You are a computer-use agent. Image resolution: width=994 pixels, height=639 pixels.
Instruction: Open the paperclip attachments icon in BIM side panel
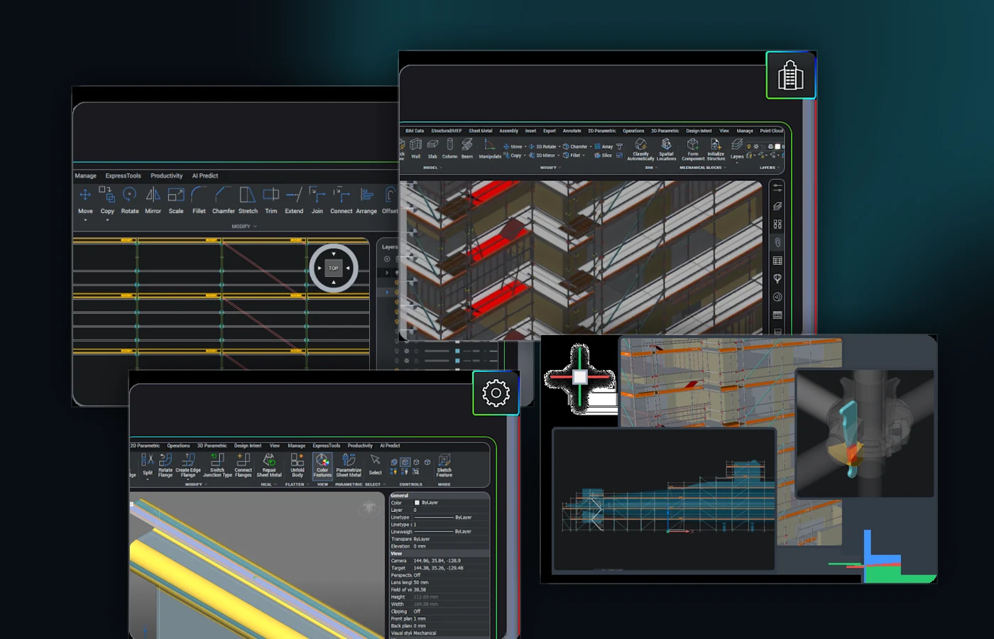[777, 242]
